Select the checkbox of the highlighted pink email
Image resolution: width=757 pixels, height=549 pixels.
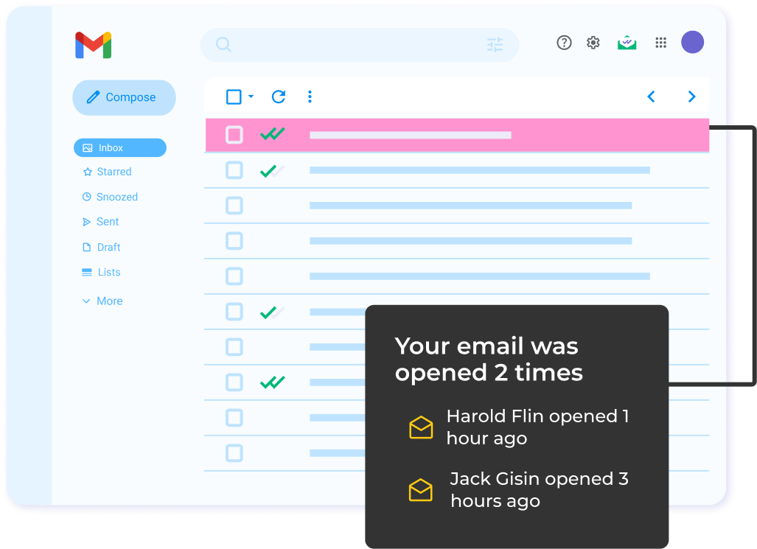point(234,135)
